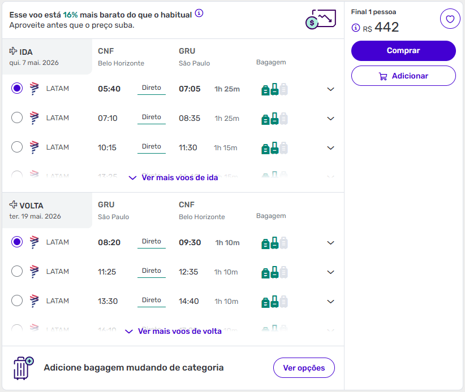Click baggage icons for 05:40 outbound flight

pyautogui.click(x=274, y=89)
